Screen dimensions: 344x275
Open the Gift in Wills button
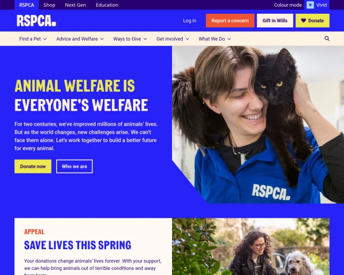click(275, 21)
